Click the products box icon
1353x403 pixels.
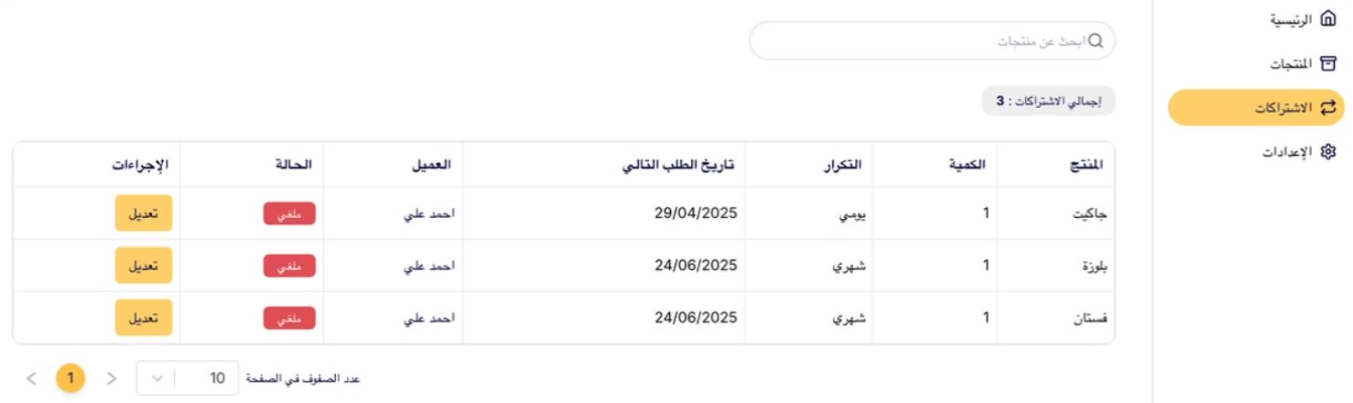click(x=1328, y=63)
